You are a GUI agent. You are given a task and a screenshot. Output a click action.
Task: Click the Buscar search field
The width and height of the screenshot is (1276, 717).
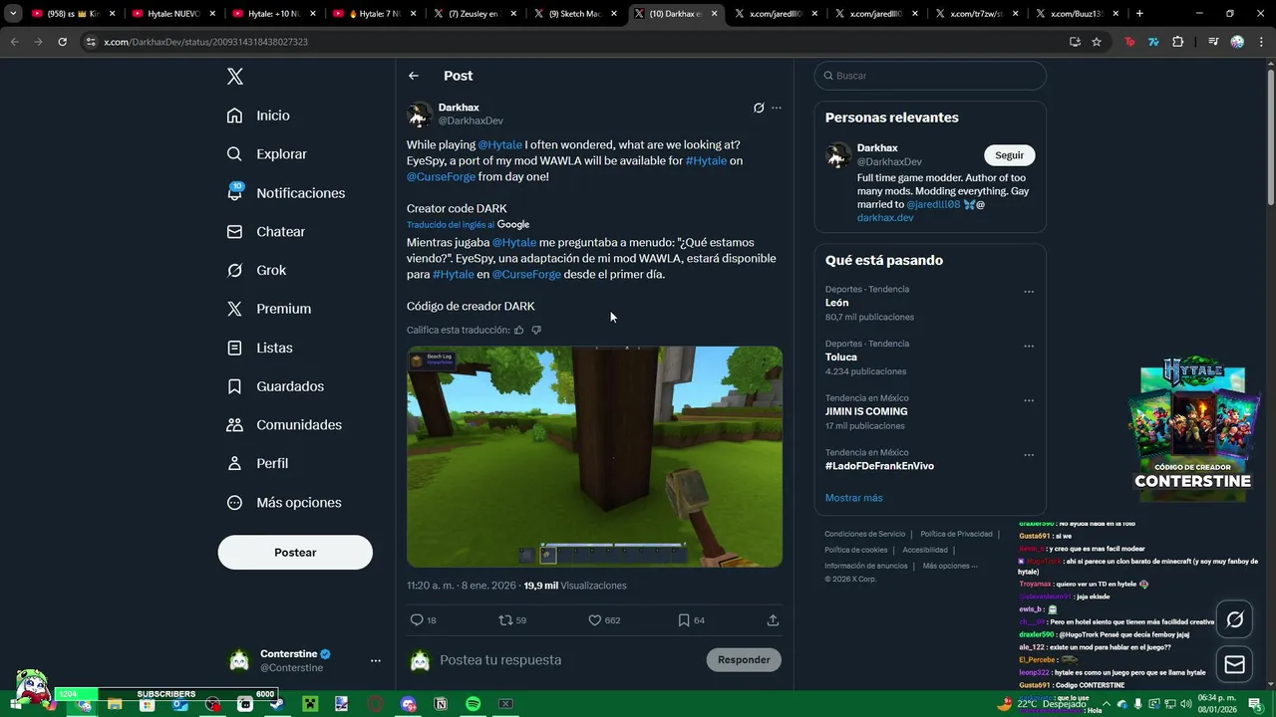click(x=930, y=76)
